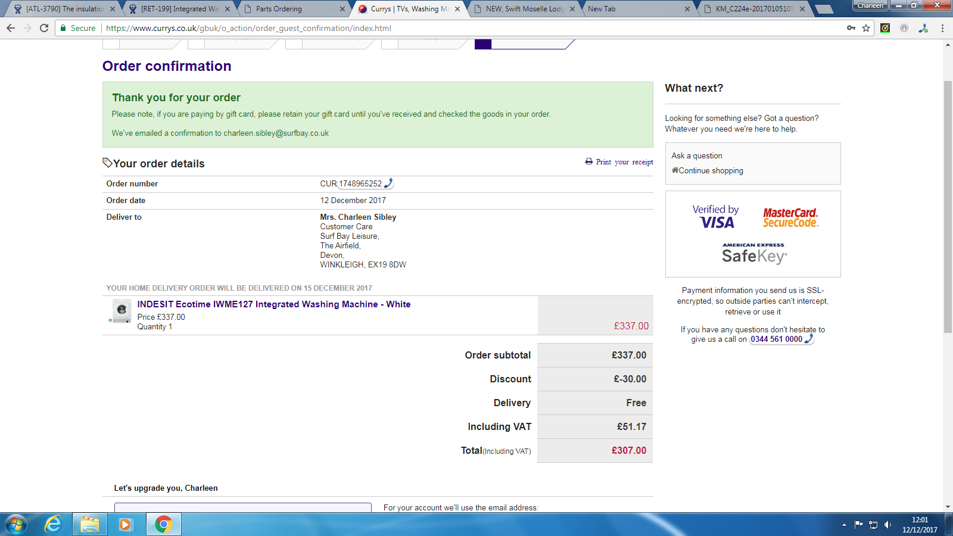Click the Verified by VISA logo
The width and height of the screenshot is (953, 536).
pyautogui.click(x=716, y=217)
